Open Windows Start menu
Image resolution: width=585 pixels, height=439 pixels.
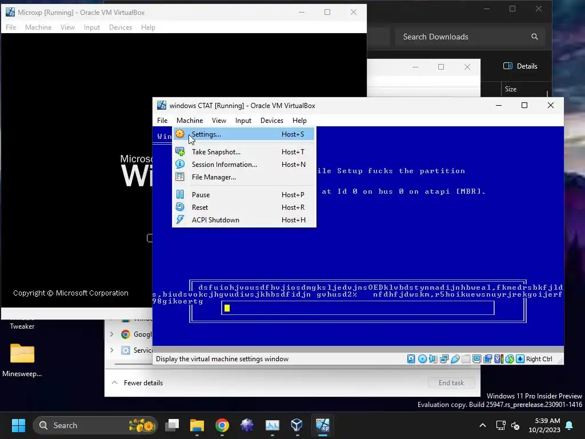18,425
